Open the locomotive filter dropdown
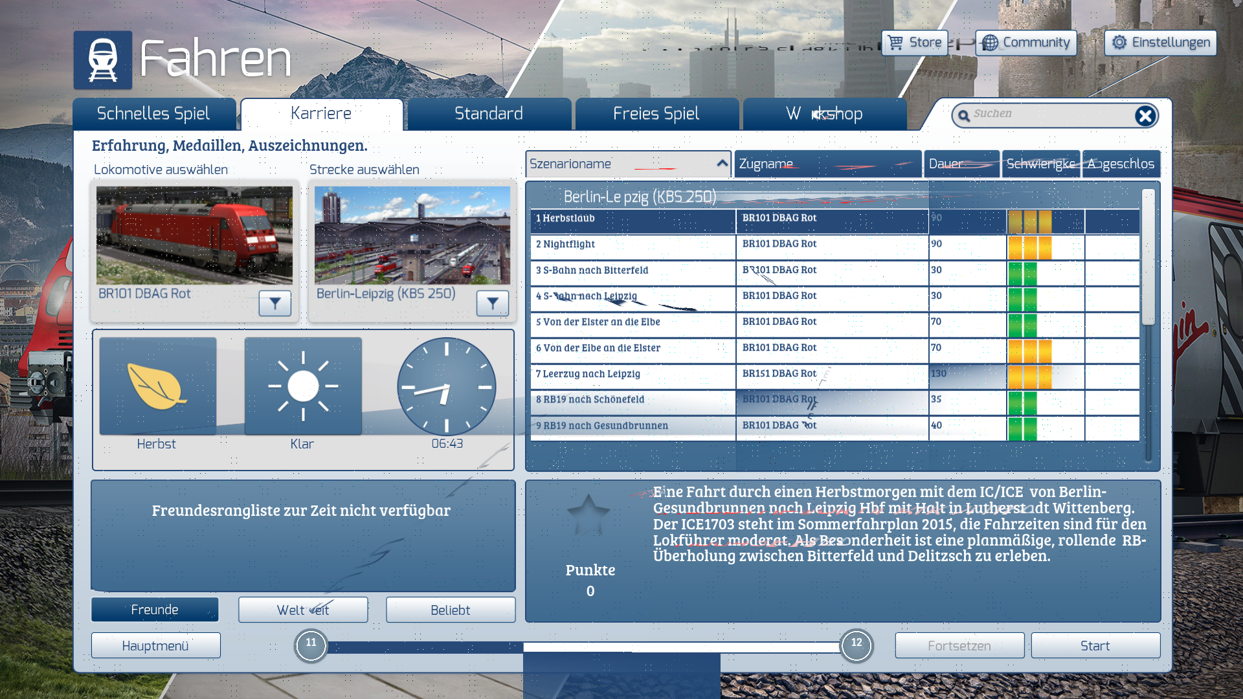The height and width of the screenshot is (699, 1243). pyautogui.click(x=274, y=303)
